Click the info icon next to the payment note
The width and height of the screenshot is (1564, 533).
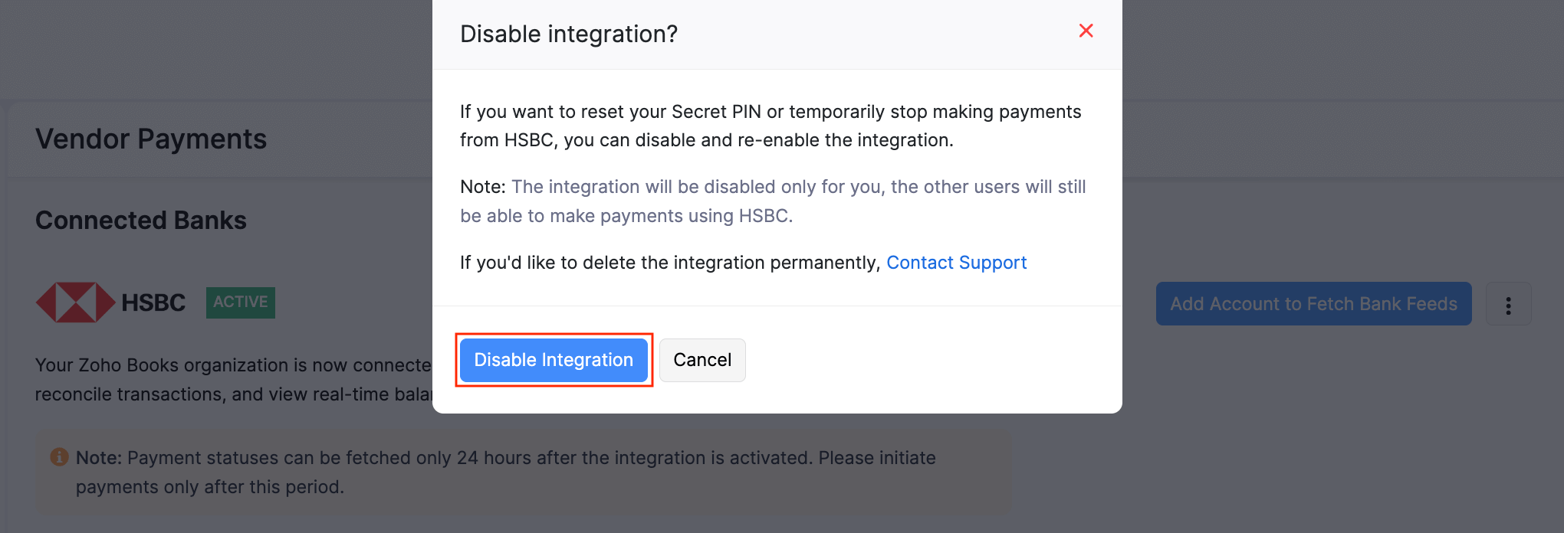(60, 457)
